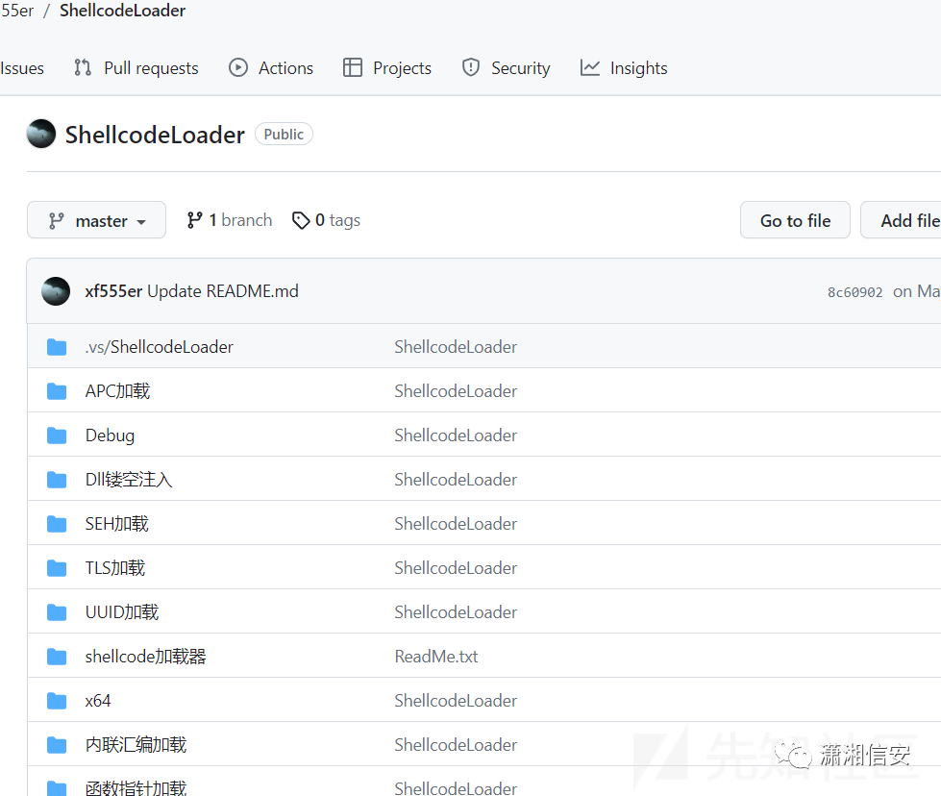
Task: Open the 内联汇编加载 folder
Action: pyautogui.click(x=136, y=745)
